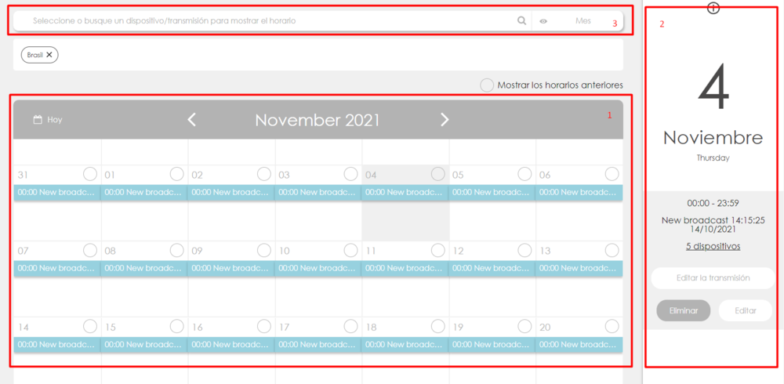The width and height of the screenshot is (784, 384).
Task: Go to previous month arrow
Action: [x=192, y=120]
